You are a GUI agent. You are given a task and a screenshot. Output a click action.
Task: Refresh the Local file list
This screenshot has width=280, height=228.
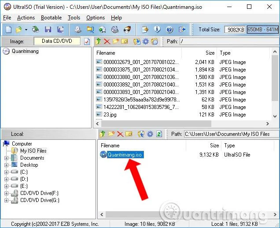tap(159, 134)
